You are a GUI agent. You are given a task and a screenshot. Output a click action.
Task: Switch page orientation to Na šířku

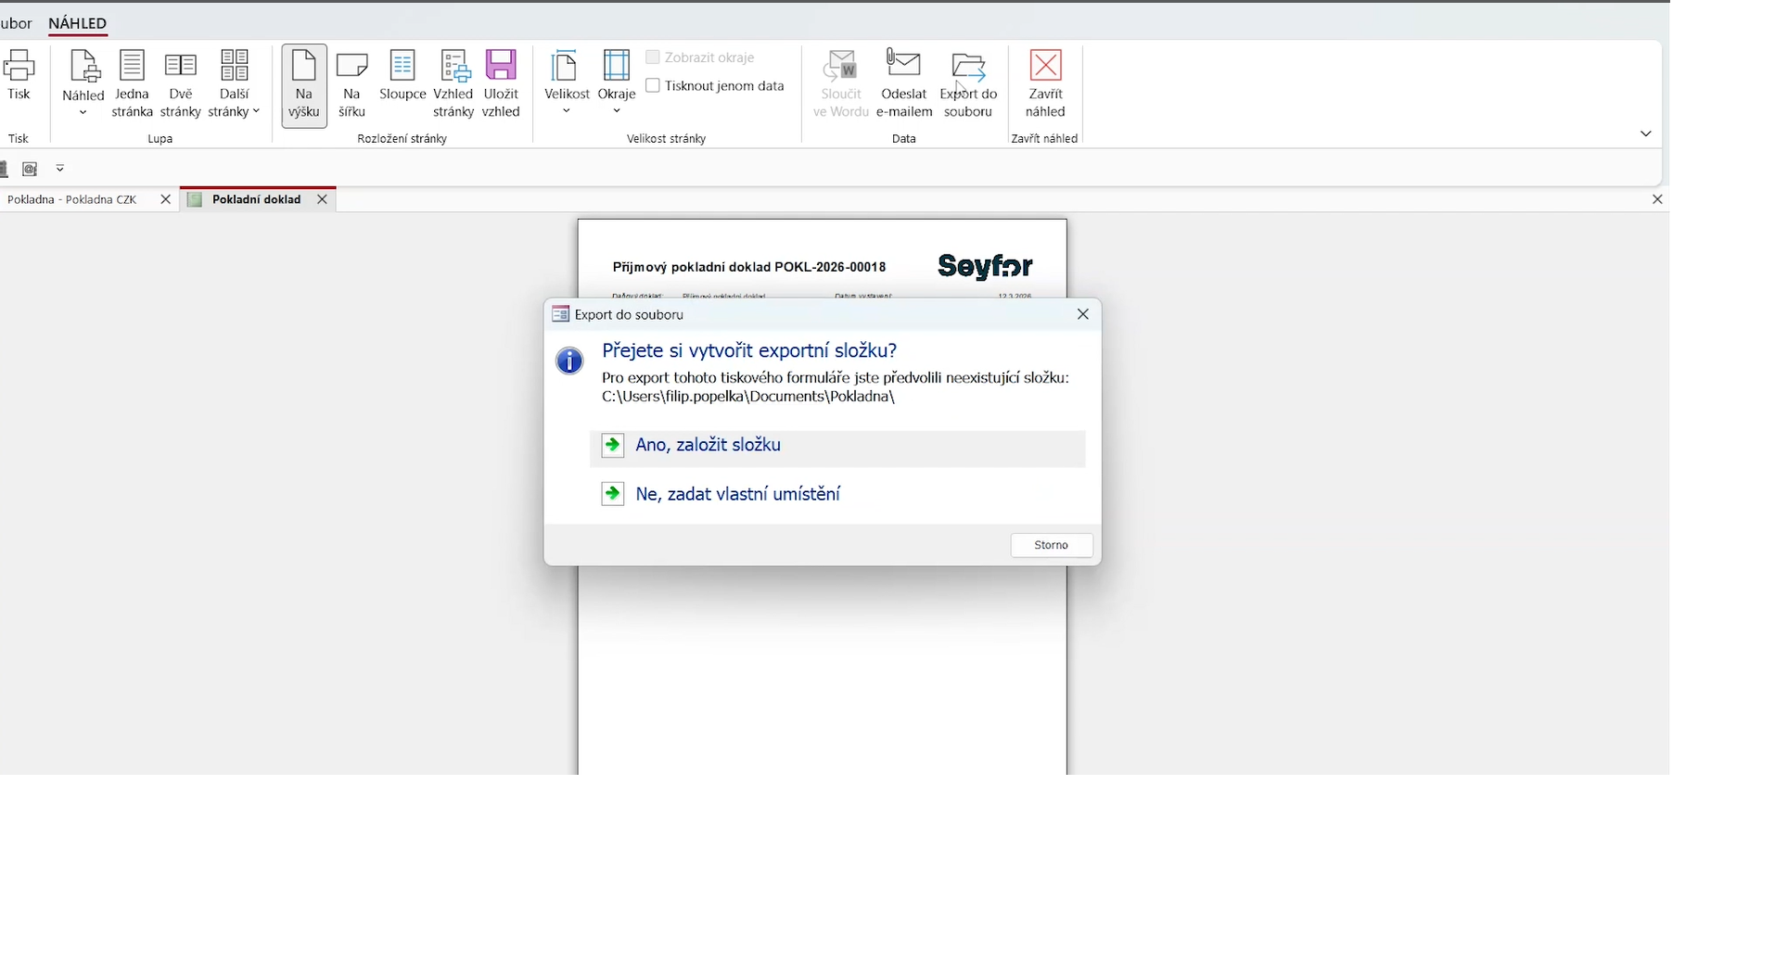point(351,83)
